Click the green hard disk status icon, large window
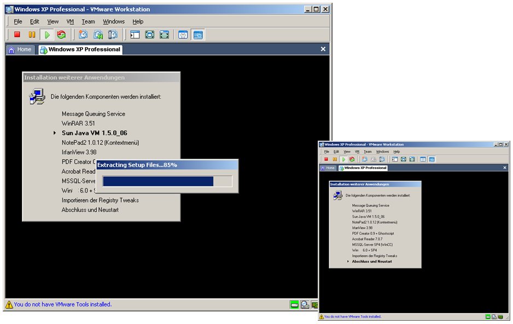The height and width of the screenshot is (324, 513). [294, 305]
